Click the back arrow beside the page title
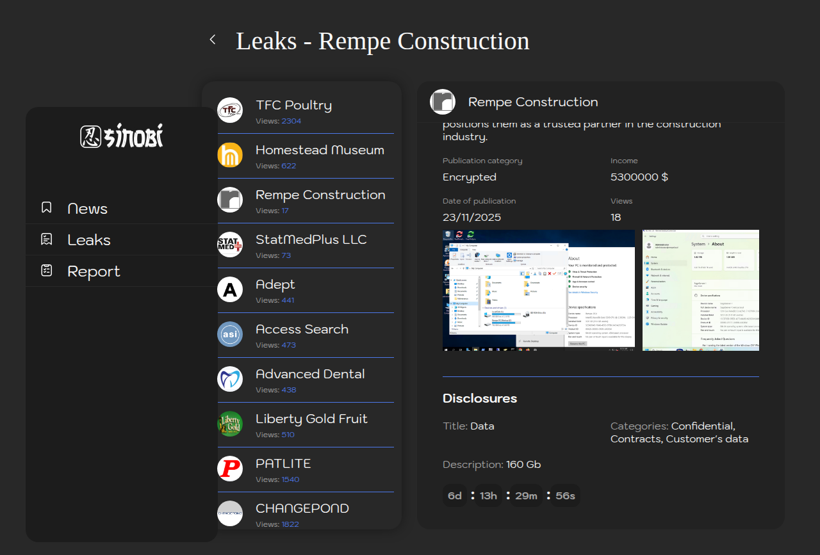This screenshot has height=555, width=820. point(213,40)
